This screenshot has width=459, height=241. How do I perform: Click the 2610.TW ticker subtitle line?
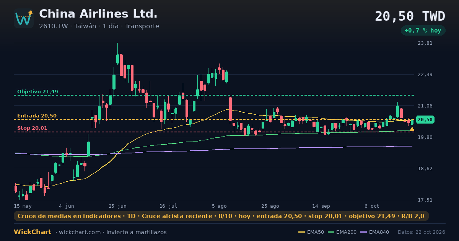coord(99,26)
